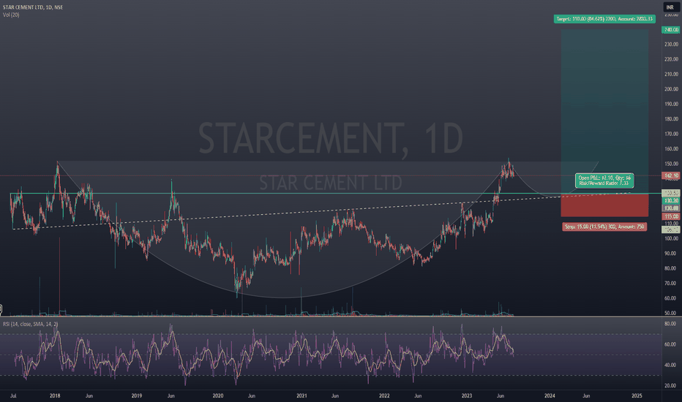Select the Vol (20) indicator legend
This screenshot has height=402, width=682.
coord(11,15)
